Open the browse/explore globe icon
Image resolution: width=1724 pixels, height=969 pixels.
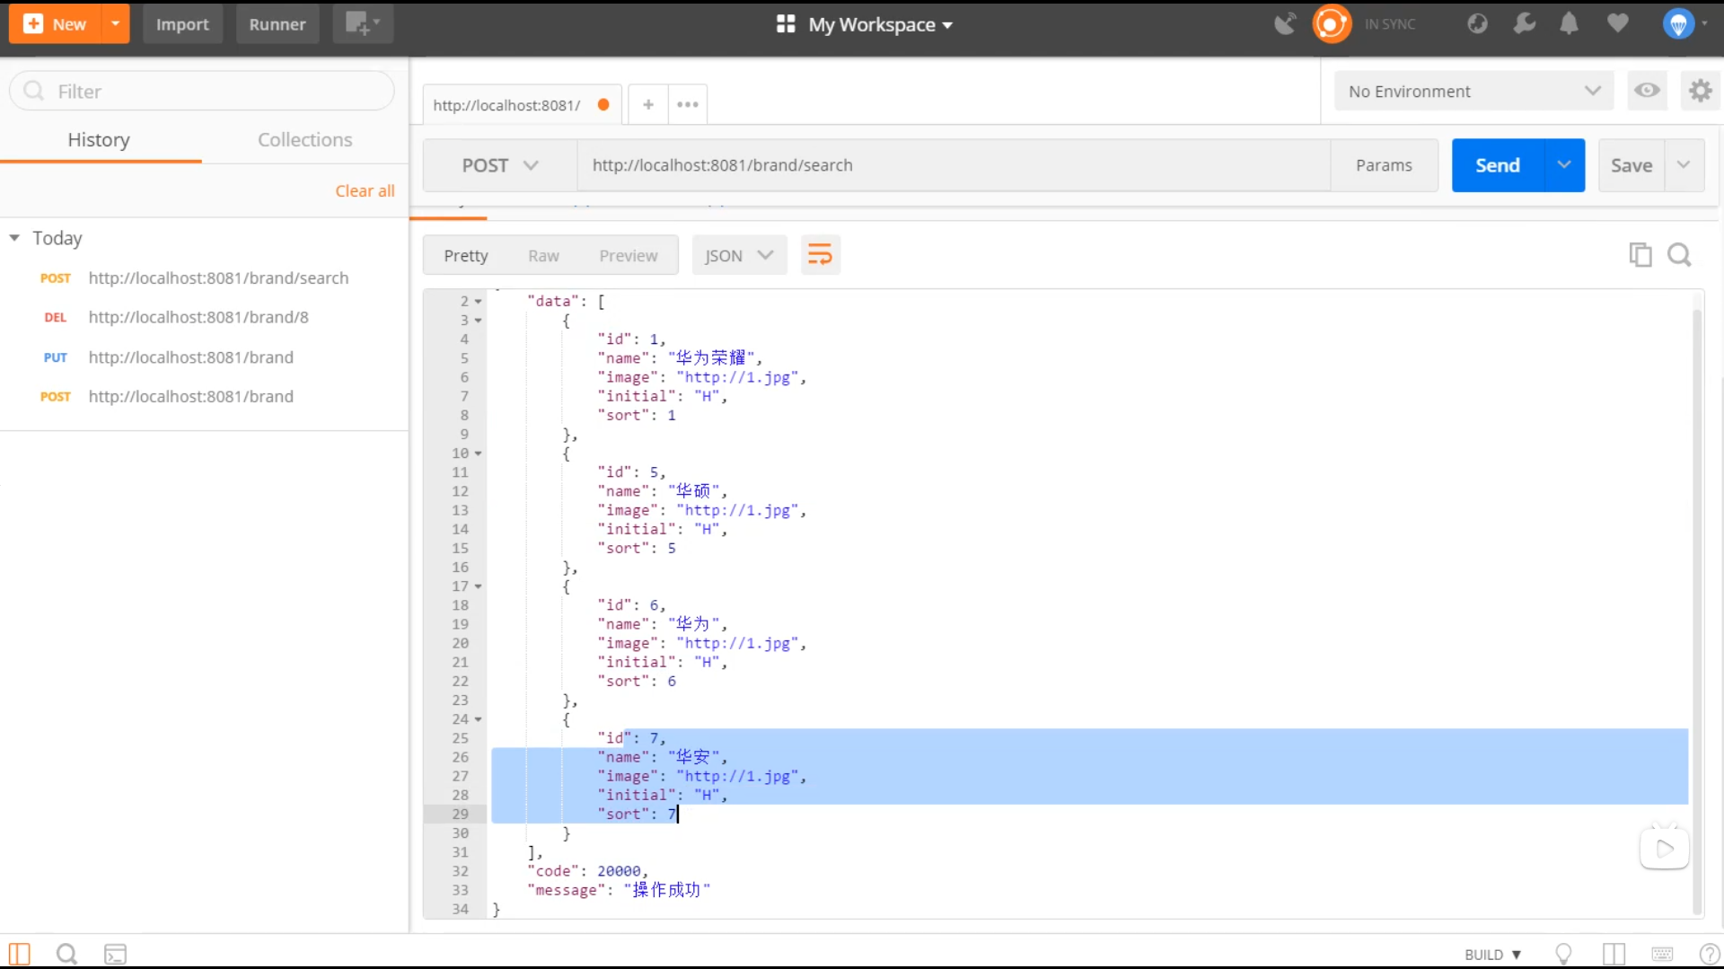pyautogui.click(x=1477, y=24)
